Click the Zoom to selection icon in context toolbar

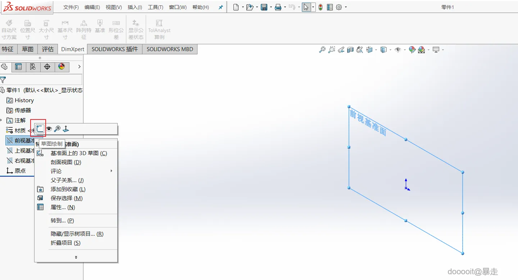(57, 129)
